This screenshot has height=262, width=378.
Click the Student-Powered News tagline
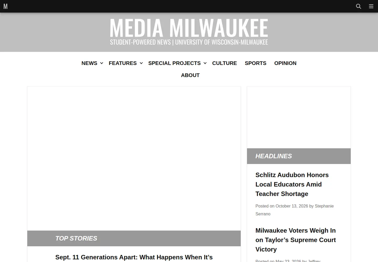pos(189,42)
